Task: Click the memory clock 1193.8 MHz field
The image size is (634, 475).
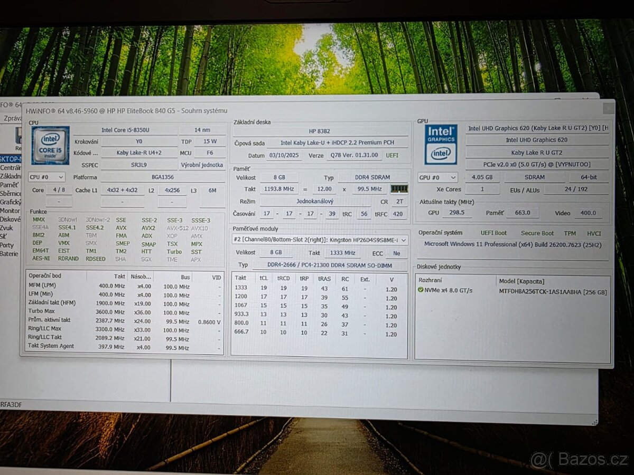Action: click(x=279, y=189)
